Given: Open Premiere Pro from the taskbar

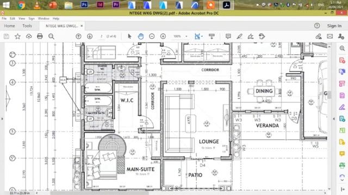Looking at the screenshot, I should (x=116, y=5).
